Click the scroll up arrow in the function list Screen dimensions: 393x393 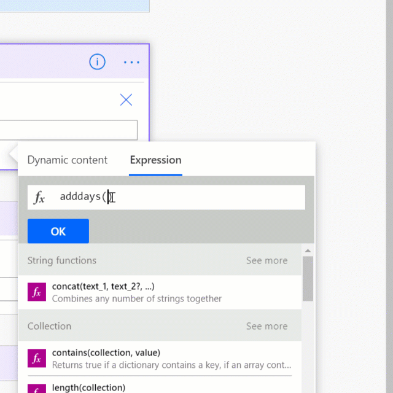click(308, 251)
